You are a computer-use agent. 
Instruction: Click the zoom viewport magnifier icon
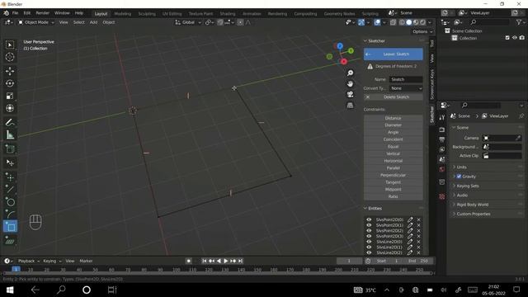point(350,73)
